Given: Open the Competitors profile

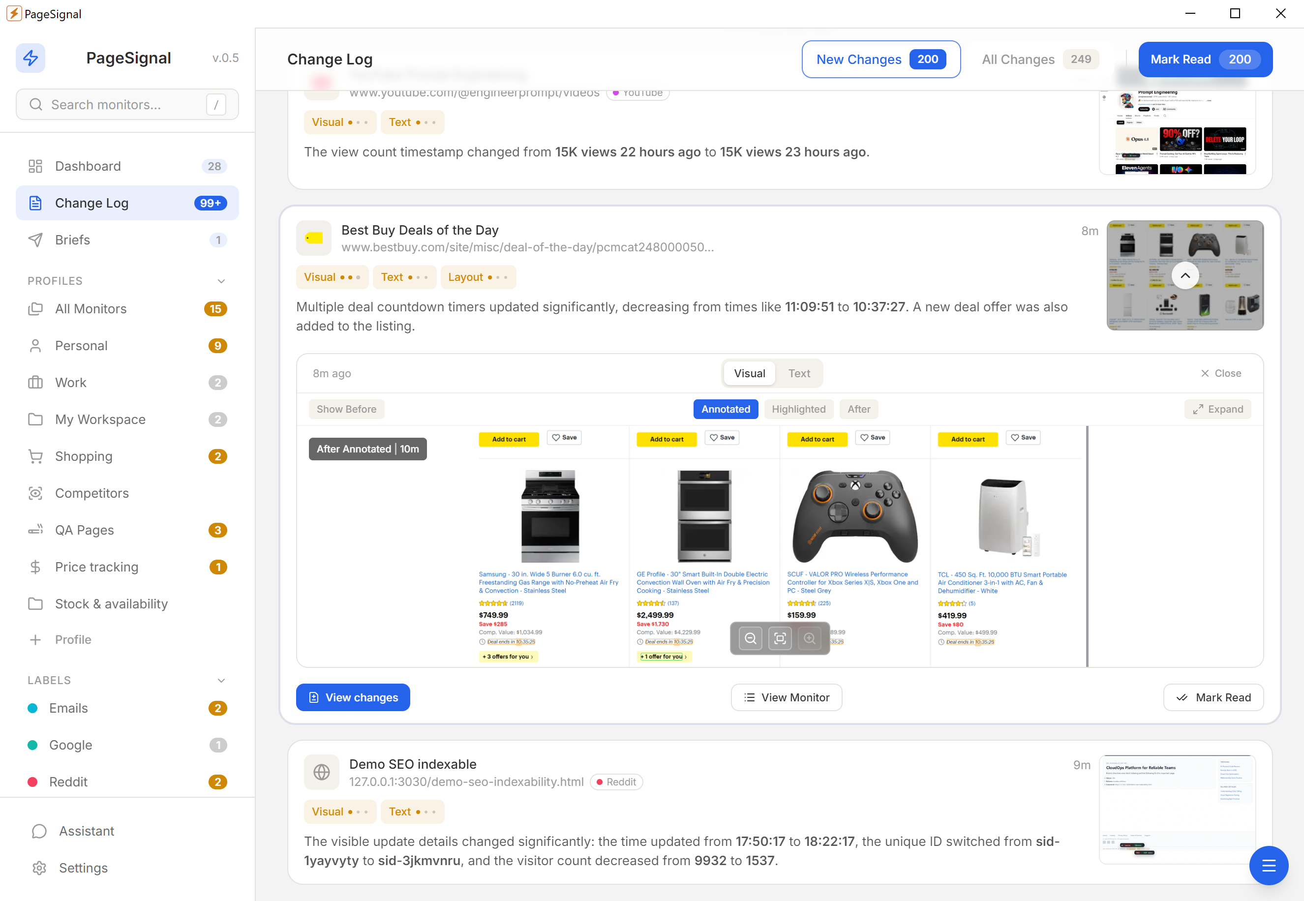Looking at the screenshot, I should click(x=127, y=493).
